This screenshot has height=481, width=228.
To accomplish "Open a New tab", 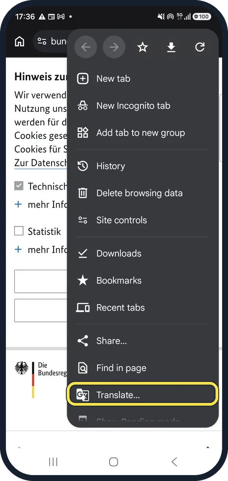I will click(x=143, y=79).
